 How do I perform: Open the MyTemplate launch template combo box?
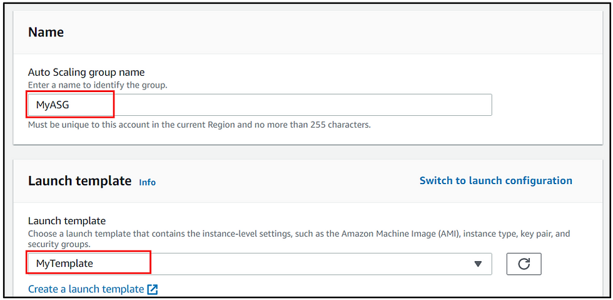(x=260, y=264)
